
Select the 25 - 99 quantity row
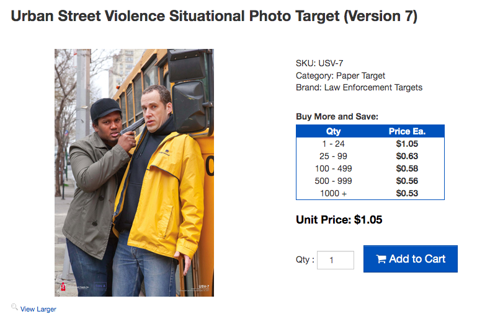click(333, 156)
